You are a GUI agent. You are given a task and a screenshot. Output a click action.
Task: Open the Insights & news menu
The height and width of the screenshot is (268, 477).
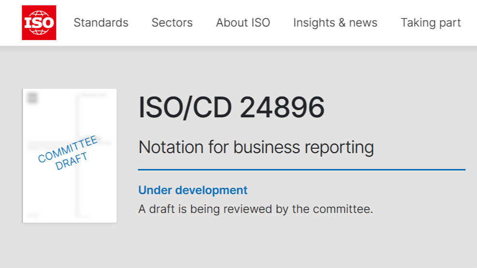(335, 23)
